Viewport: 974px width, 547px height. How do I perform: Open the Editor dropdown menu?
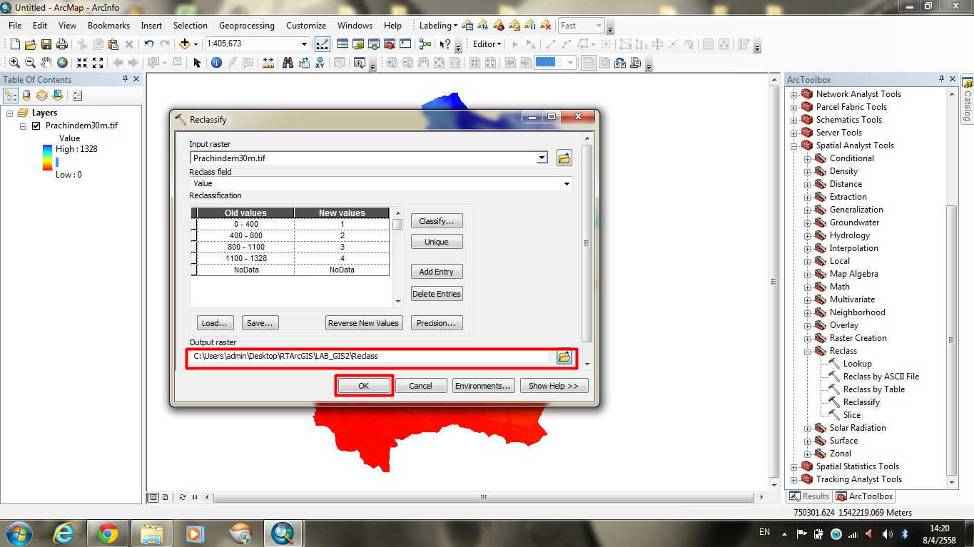pyautogui.click(x=487, y=44)
